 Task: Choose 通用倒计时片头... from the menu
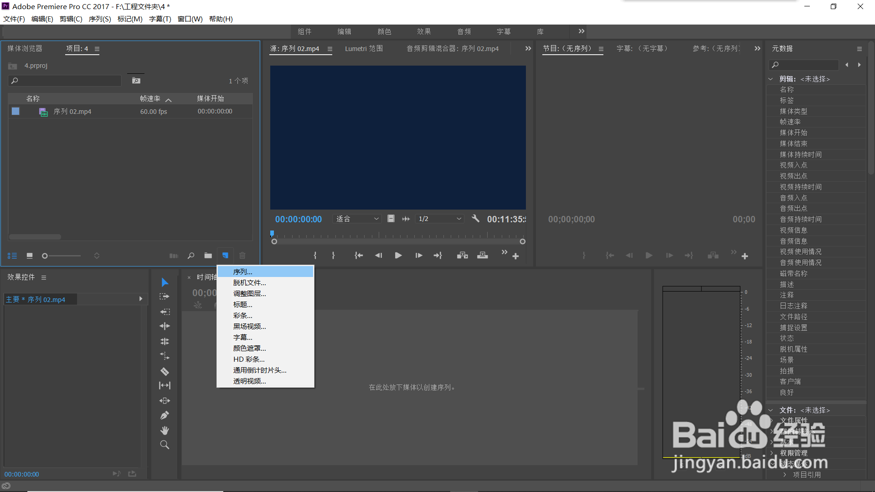click(265, 370)
